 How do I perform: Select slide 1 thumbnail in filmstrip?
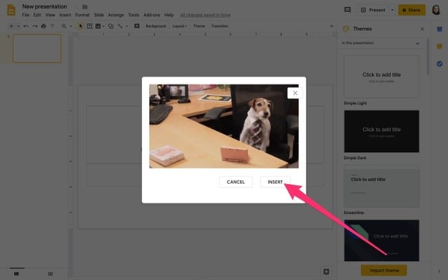(37, 49)
